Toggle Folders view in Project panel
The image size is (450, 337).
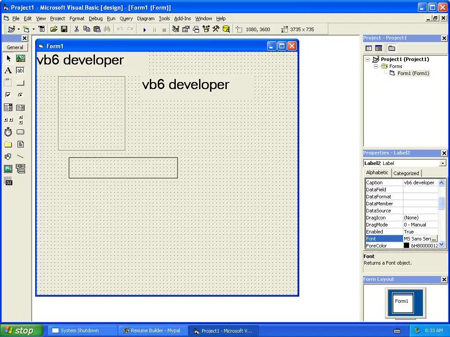click(x=392, y=48)
